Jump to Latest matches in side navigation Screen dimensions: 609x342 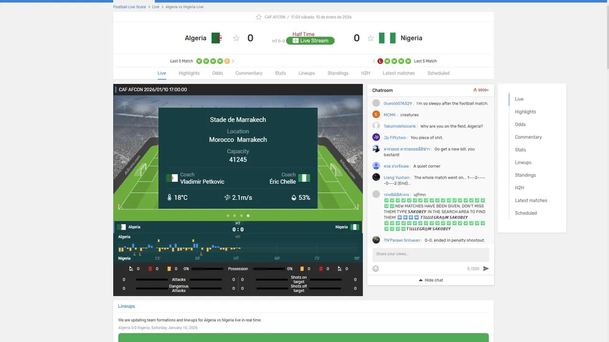pos(531,200)
